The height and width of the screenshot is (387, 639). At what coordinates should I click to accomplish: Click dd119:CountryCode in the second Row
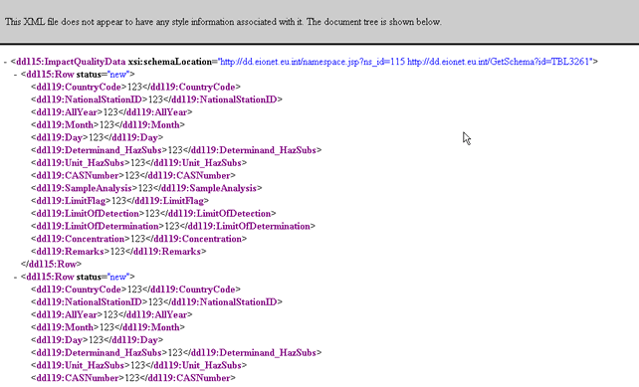135,290
